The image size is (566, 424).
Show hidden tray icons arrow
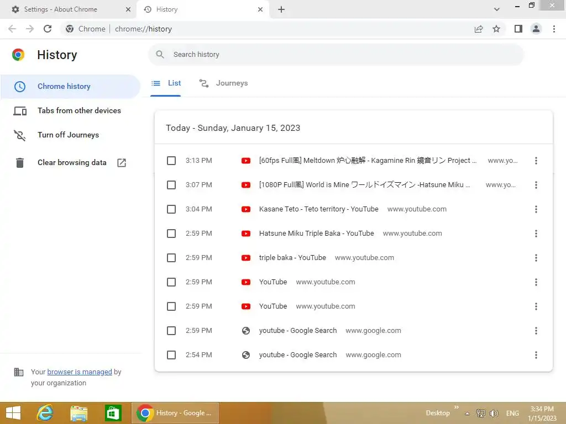click(467, 414)
